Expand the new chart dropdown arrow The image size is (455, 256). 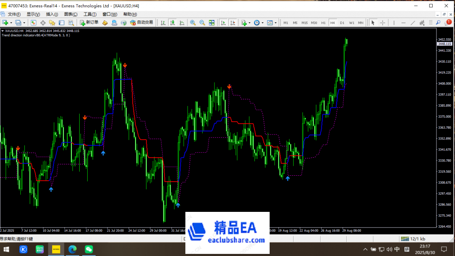(11, 22)
